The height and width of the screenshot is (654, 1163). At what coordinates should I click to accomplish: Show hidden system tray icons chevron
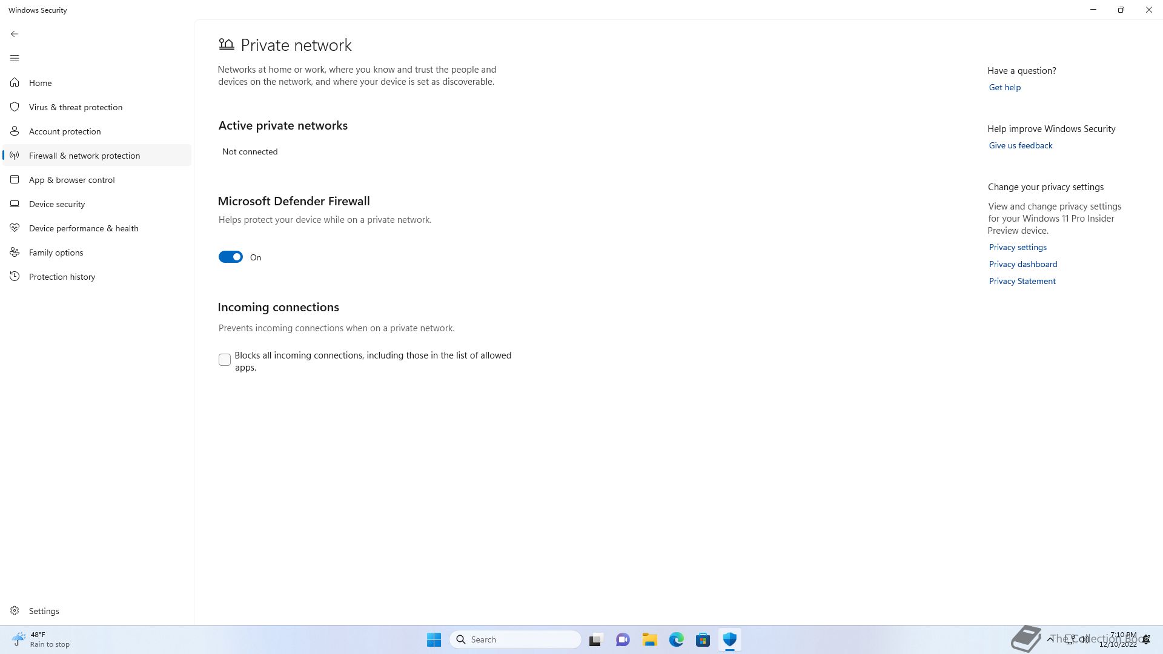point(1050,639)
